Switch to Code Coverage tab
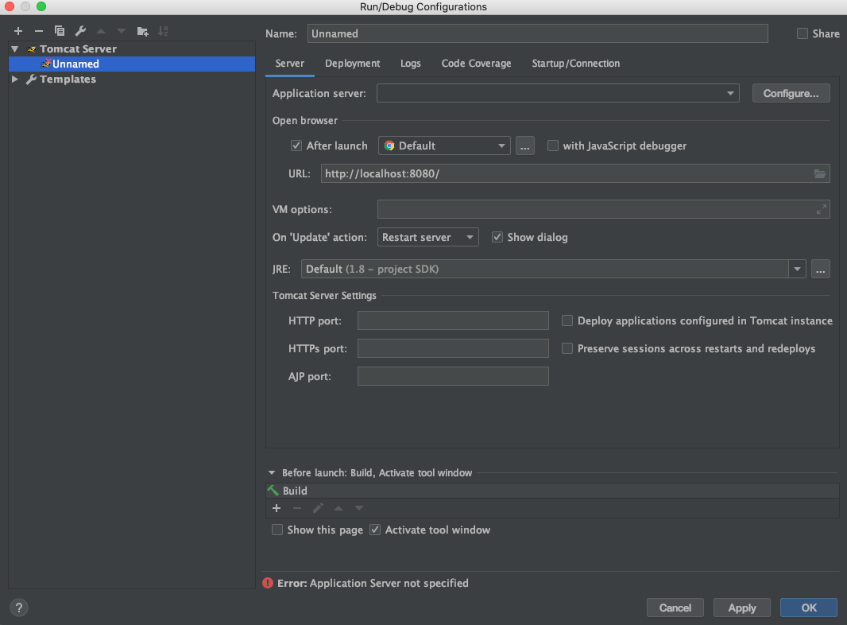This screenshot has width=847, height=625. tap(476, 64)
